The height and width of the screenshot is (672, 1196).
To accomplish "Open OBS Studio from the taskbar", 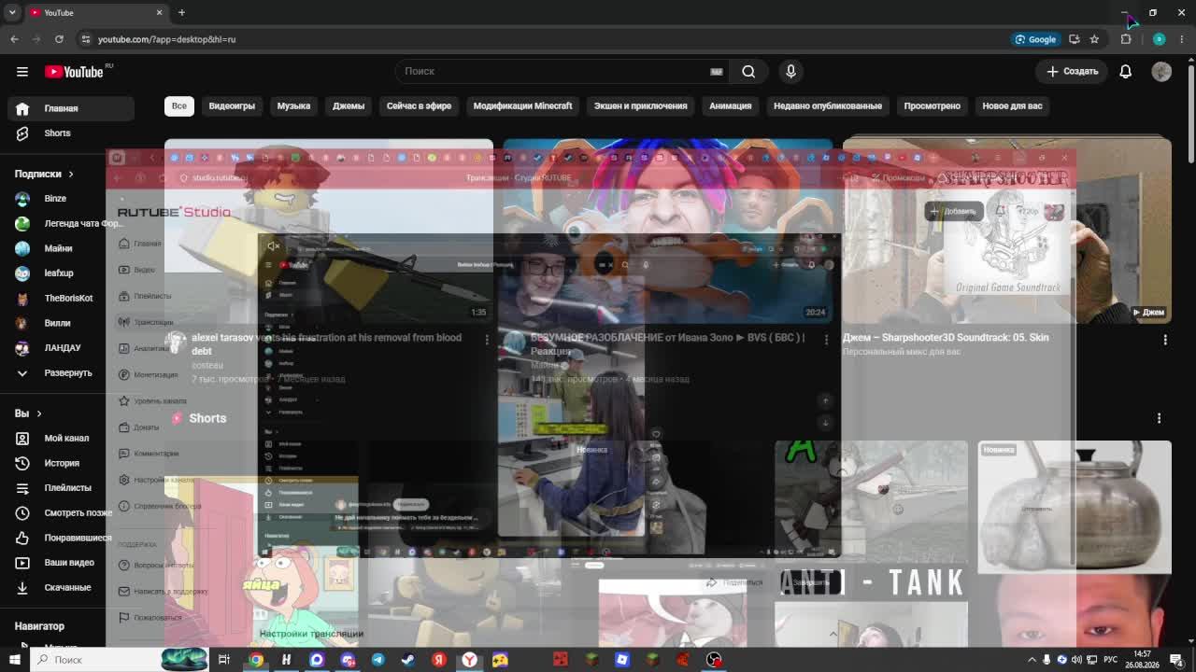I will point(714,660).
